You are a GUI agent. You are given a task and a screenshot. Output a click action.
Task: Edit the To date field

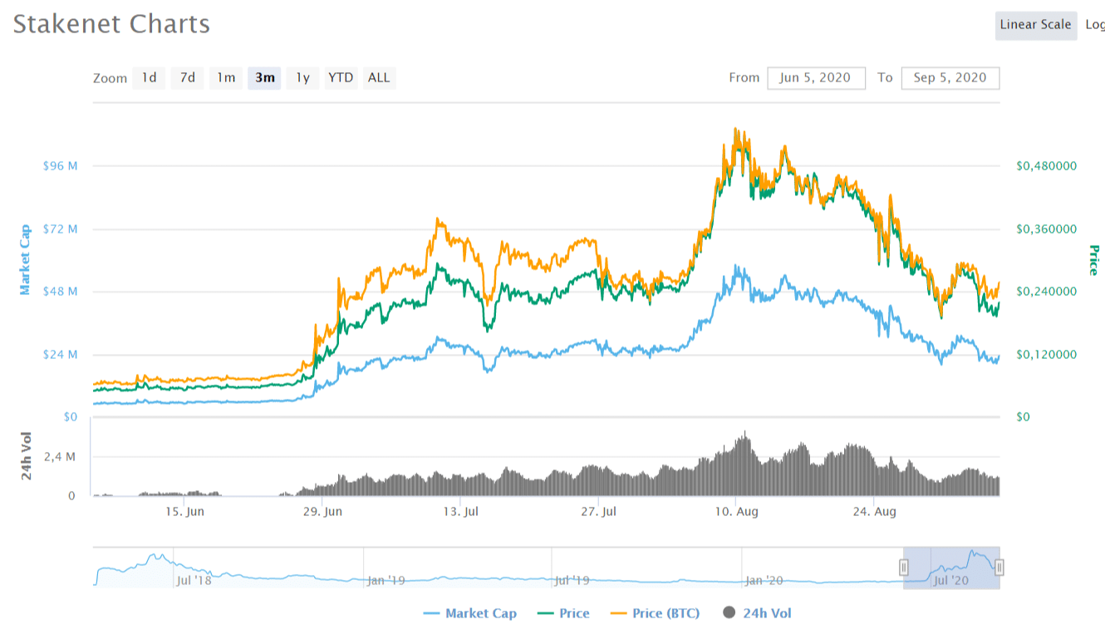tap(950, 78)
